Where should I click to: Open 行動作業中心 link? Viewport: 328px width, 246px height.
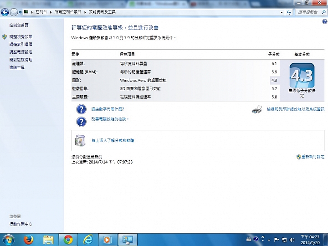(x=20, y=224)
